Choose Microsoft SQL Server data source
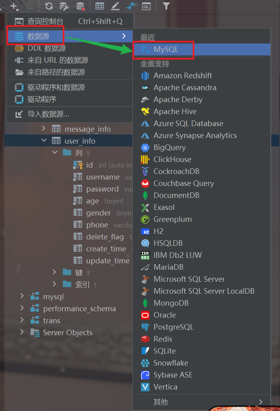This screenshot has width=280, height=411. pos(202,279)
